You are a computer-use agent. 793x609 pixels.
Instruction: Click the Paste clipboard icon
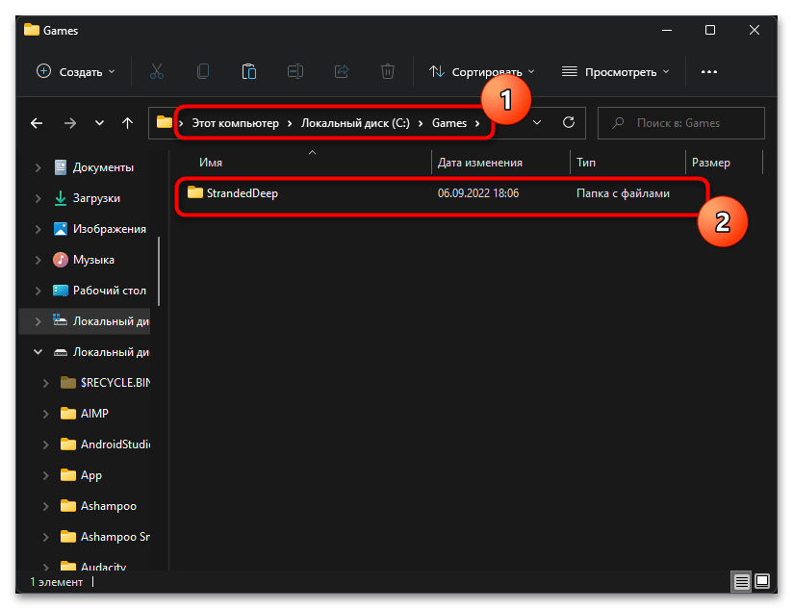tap(248, 71)
